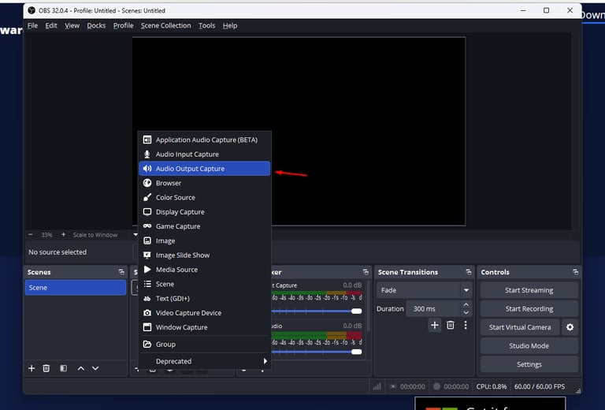The width and height of the screenshot is (605, 410).
Task: Open Settings from Controls dock
Action: click(x=529, y=364)
